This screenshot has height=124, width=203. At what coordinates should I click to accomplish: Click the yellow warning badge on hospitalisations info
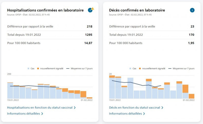click(x=93, y=9)
